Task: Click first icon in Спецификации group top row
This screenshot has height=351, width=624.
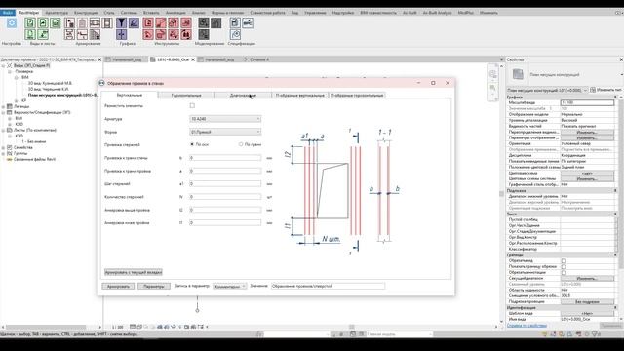Action: (x=235, y=23)
